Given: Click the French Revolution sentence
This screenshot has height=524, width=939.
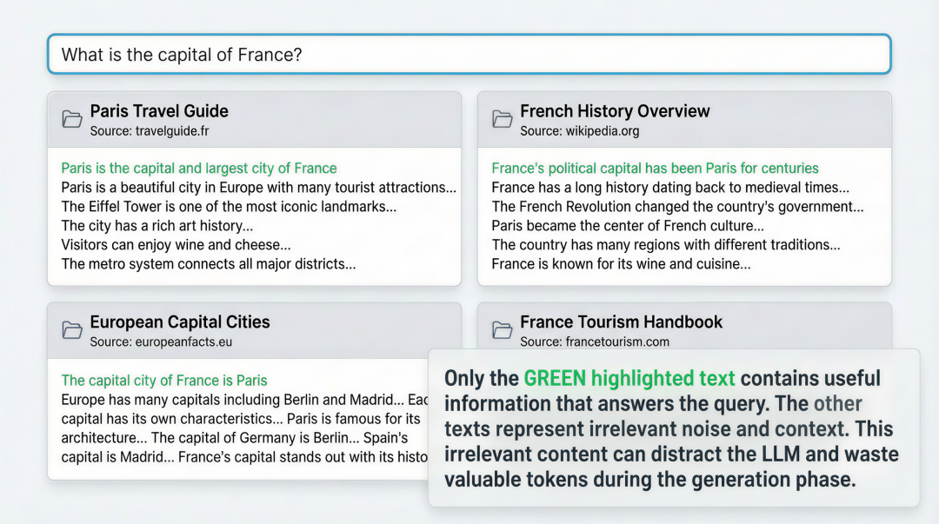Looking at the screenshot, I should click(677, 207).
